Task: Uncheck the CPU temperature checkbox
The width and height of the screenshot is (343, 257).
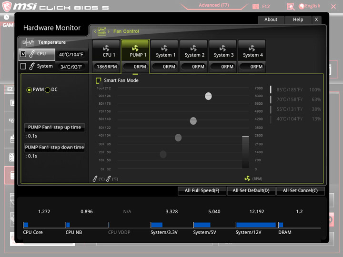Action: tap(23, 54)
